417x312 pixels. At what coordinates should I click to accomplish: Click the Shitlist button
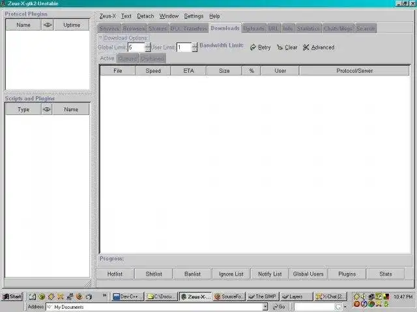[x=154, y=274]
